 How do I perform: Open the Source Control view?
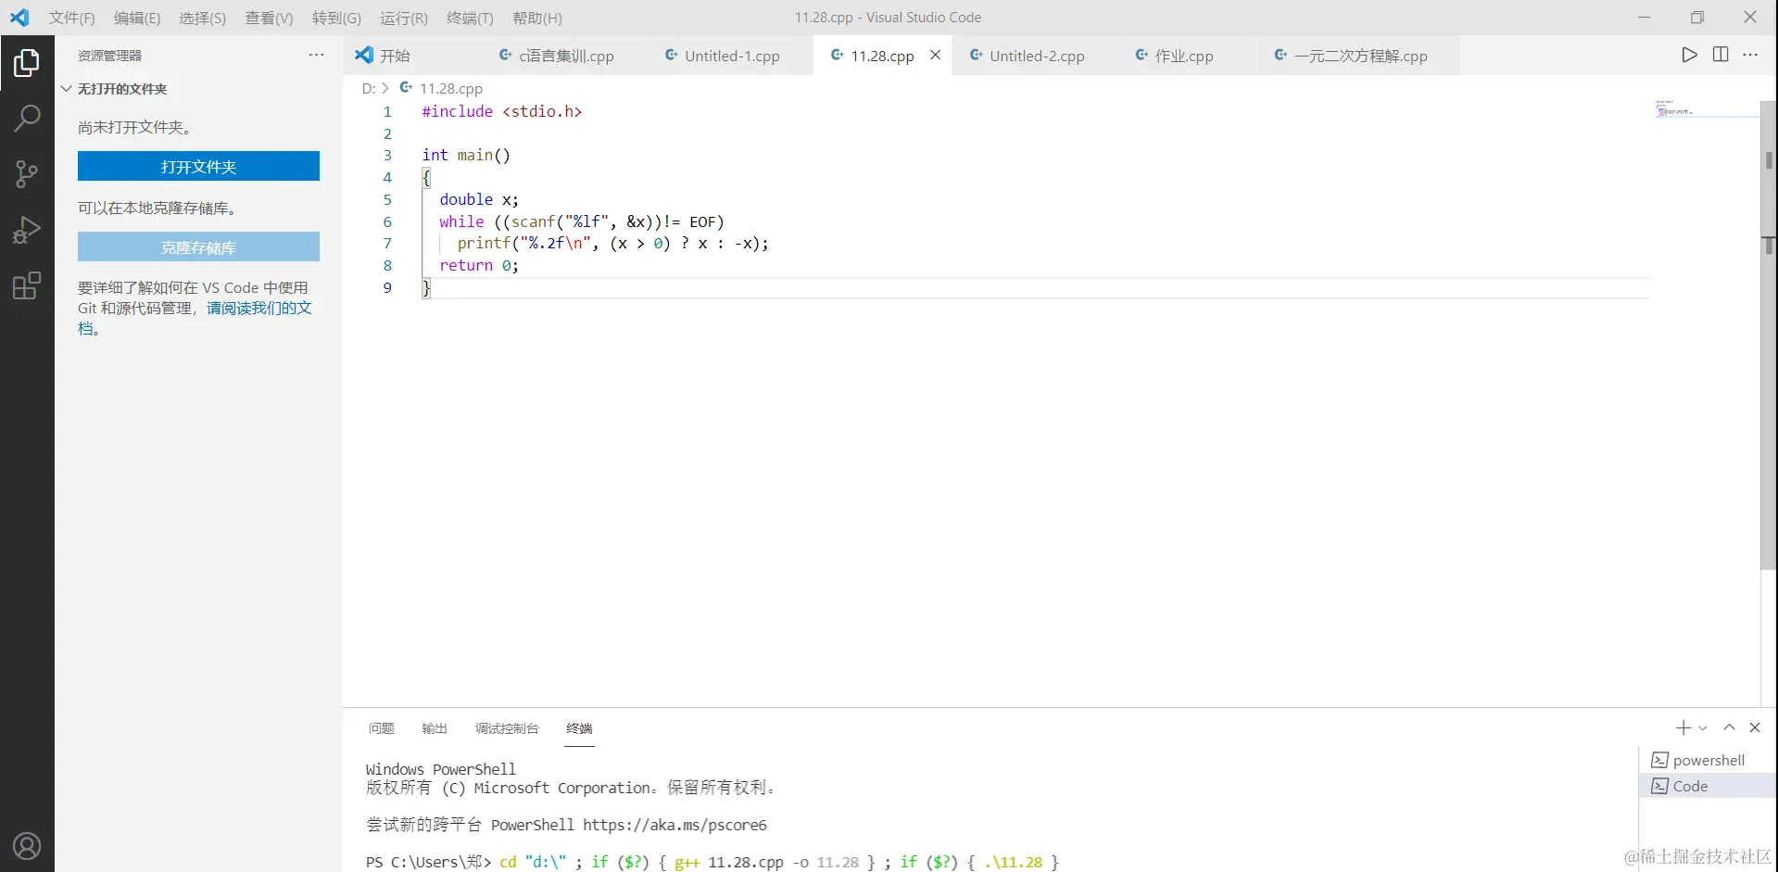(28, 174)
